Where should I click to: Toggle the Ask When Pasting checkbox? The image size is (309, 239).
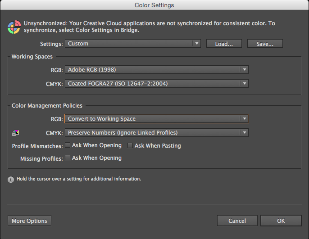tap(130, 145)
